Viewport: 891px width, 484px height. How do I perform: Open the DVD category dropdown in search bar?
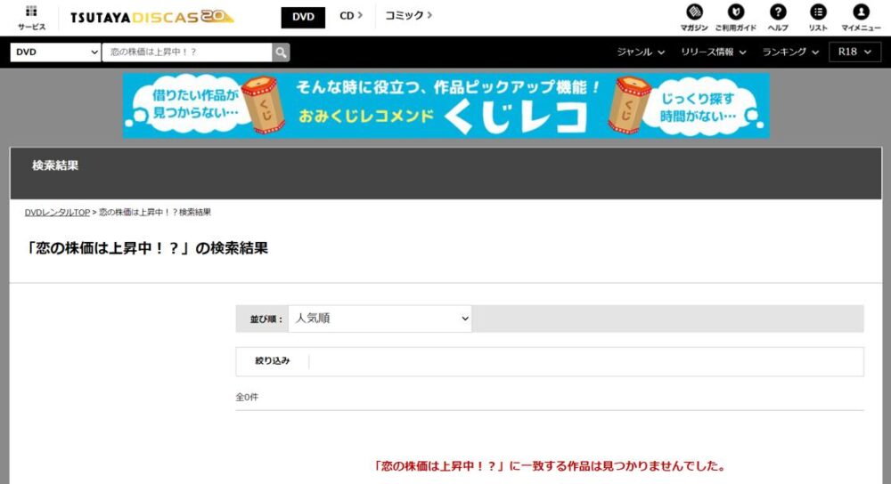(x=55, y=52)
